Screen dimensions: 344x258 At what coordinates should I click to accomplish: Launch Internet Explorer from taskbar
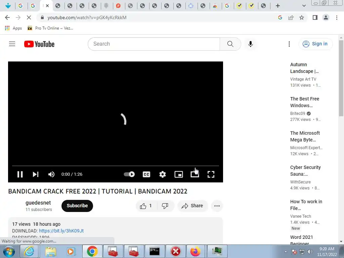(29, 251)
